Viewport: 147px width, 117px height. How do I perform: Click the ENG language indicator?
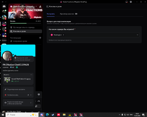pos(131,115)
